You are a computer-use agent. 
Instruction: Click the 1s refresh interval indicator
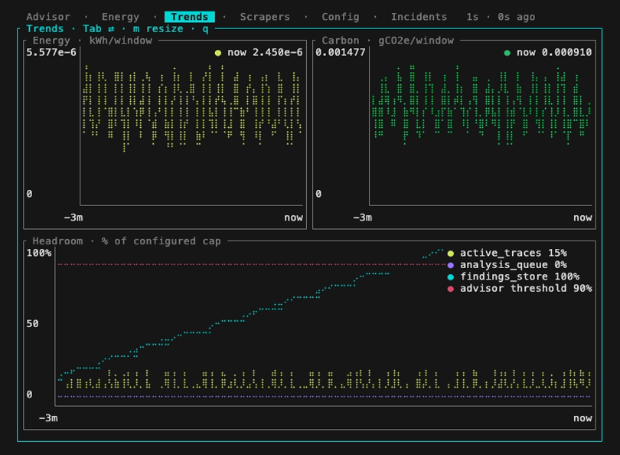coord(472,17)
